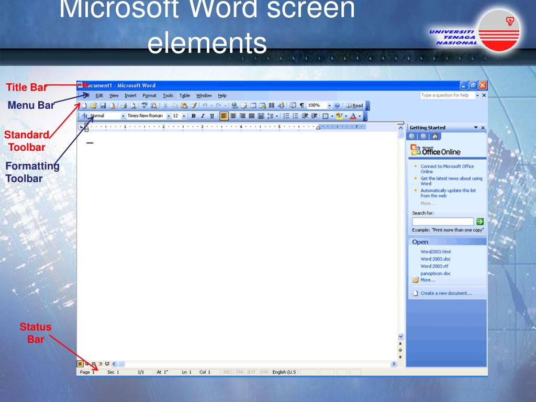Viewport: 536px width, 402px height.
Task: Toggle Bold formatting
Action: click(x=194, y=116)
